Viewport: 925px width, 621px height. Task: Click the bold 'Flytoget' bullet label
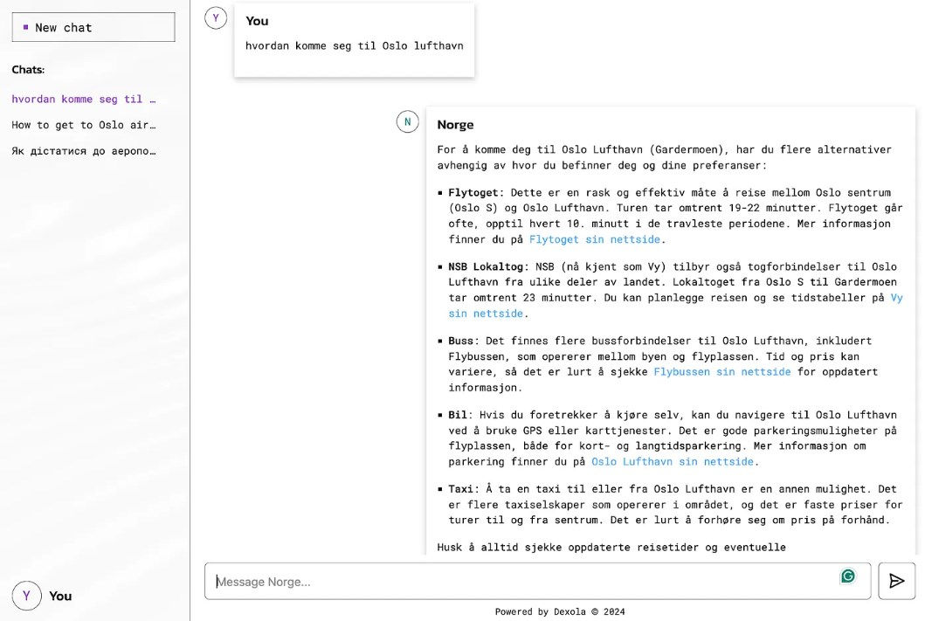pyautogui.click(x=473, y=193)
